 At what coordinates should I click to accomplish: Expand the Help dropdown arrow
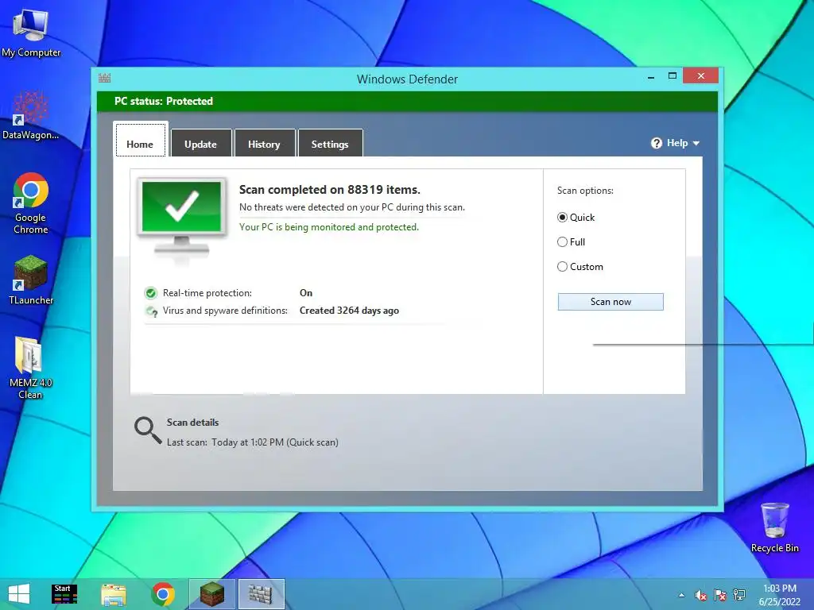point(696,144)
